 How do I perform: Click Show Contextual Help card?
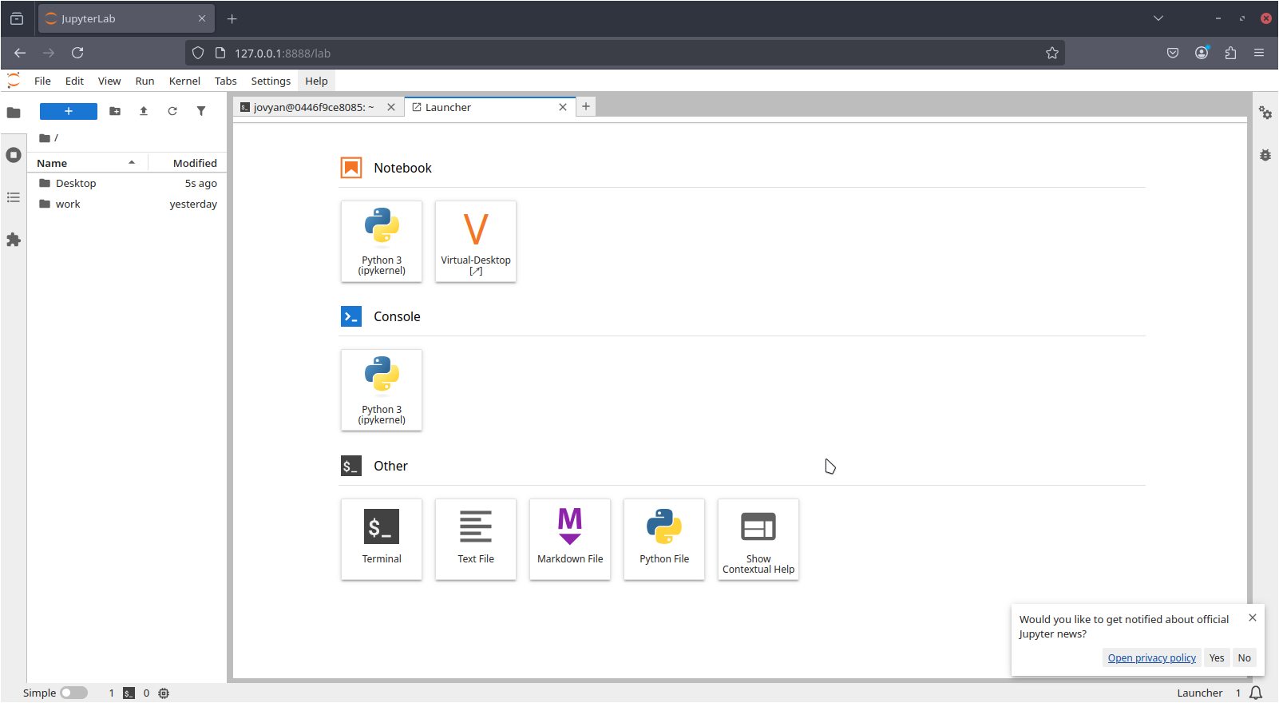(758, 539)
